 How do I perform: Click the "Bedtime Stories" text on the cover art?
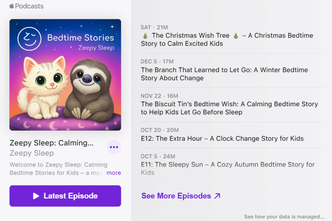pos(80,37)
